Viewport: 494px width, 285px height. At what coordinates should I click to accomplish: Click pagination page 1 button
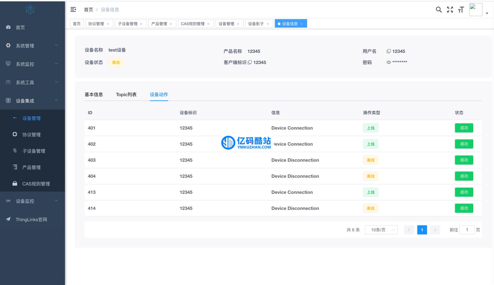(x=422, y=230)
